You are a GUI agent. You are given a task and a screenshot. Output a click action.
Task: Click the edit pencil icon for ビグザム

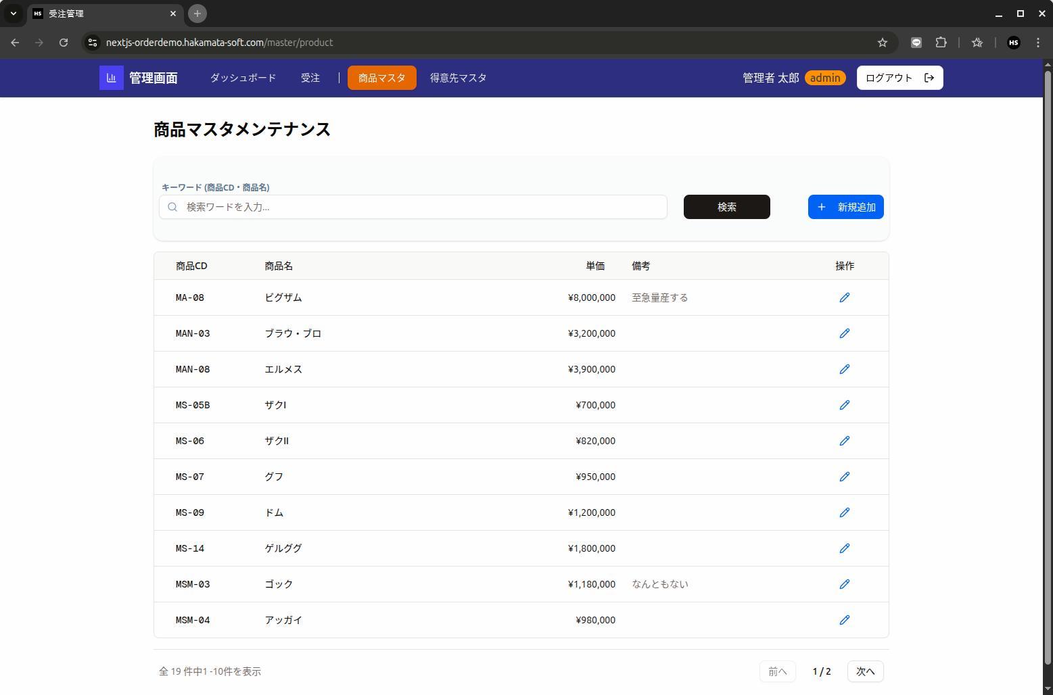click(844, 297)
